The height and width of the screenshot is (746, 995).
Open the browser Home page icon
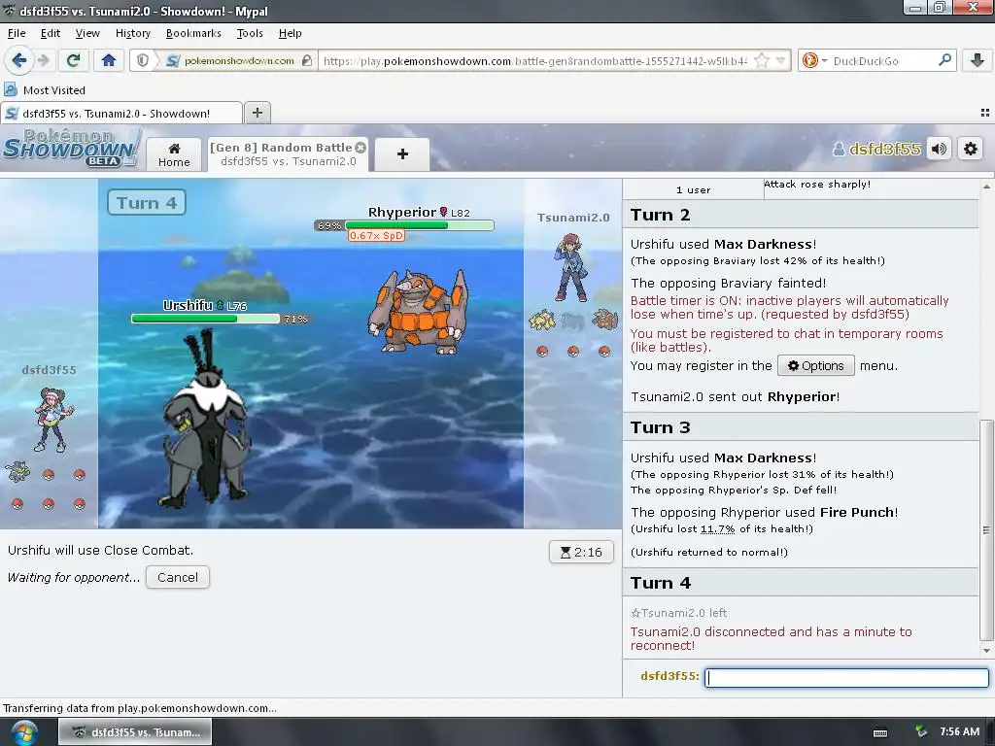click(109, 60)
